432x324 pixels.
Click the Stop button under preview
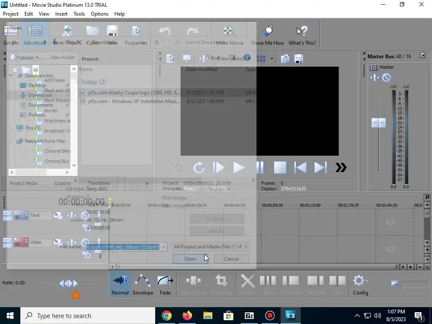point(280,167)
